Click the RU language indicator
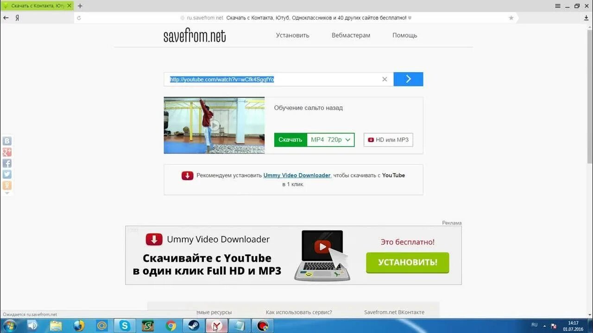The height and width of the screenshot is (333, 593). (534, 325)
